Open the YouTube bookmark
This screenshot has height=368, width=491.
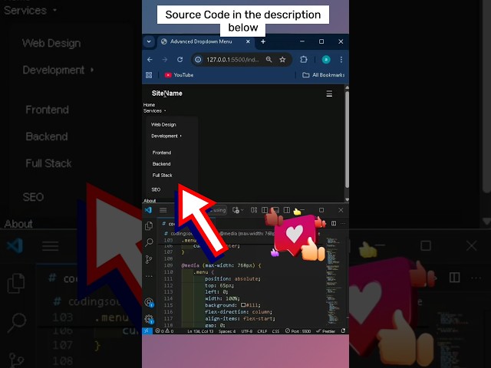pyautogui.click(x=179, y=75)
